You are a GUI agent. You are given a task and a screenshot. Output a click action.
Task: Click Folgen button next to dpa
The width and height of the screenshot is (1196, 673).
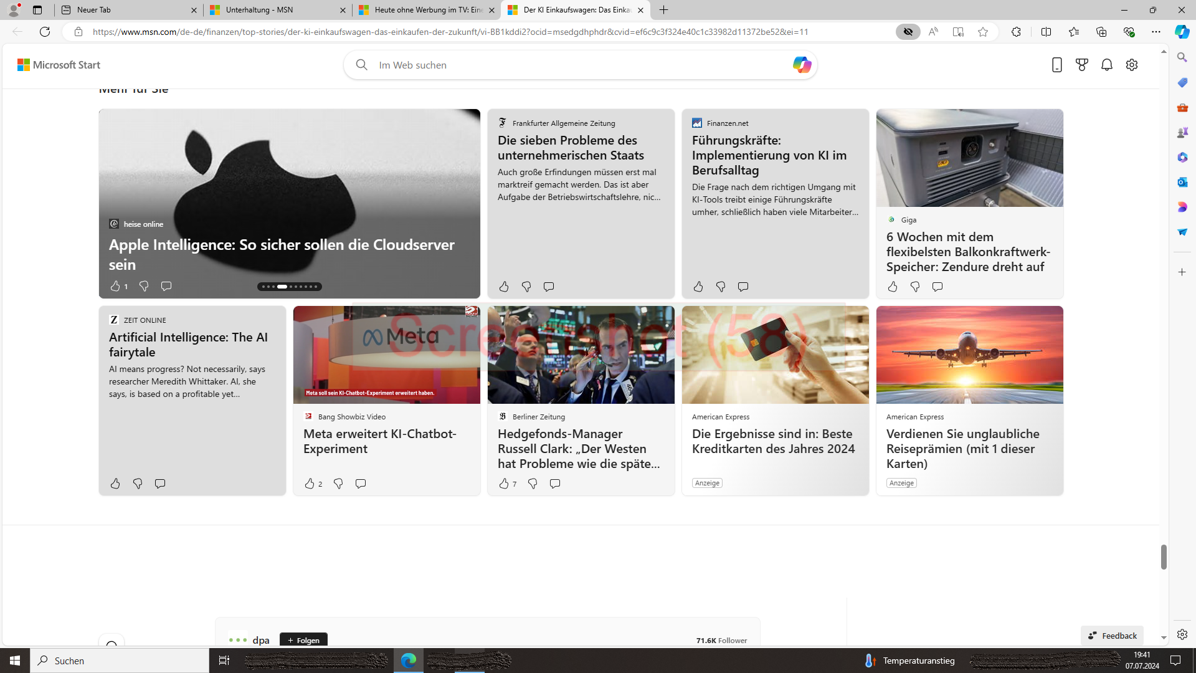(x=303, y=640)
